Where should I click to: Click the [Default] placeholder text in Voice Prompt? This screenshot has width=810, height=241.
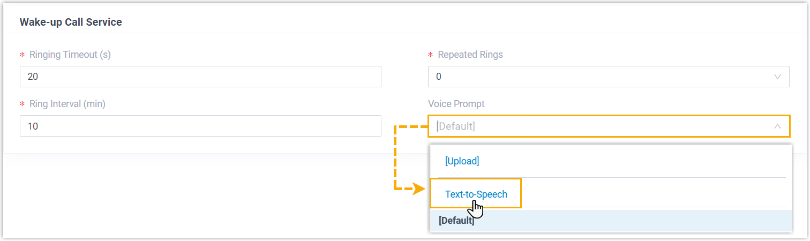coord(456,126)
